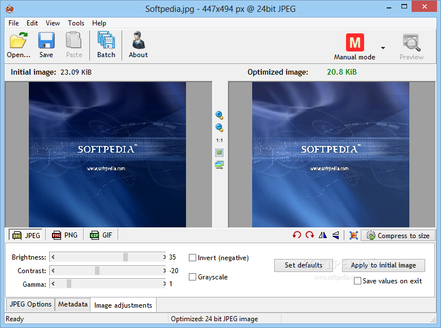This screenshot has width=441, height=328.
Task: Click the Gamma slider thumb
Action: tap(68, 283)
